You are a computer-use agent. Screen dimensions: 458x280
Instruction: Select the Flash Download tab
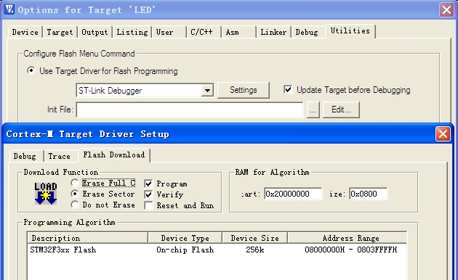pyautogui.click(x=114, y=155)
